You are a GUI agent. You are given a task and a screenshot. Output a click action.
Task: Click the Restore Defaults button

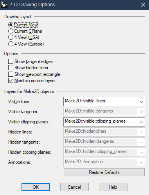[104, 172]
